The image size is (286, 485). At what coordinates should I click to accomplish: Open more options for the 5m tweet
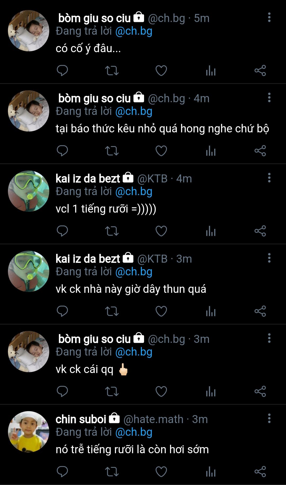[x=269, y=17]
